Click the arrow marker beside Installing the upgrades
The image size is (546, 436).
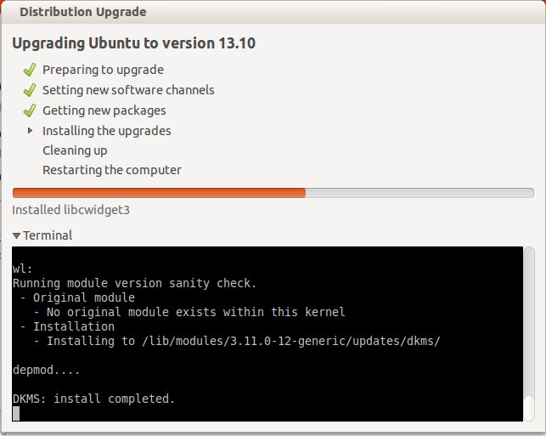pos(31,130)
